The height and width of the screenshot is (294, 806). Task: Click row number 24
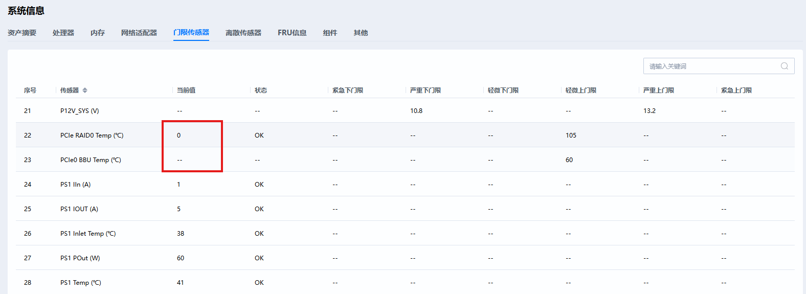[x=28, y=184]
